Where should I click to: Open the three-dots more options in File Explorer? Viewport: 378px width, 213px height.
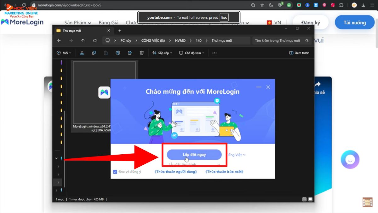[x=215, y=53]
